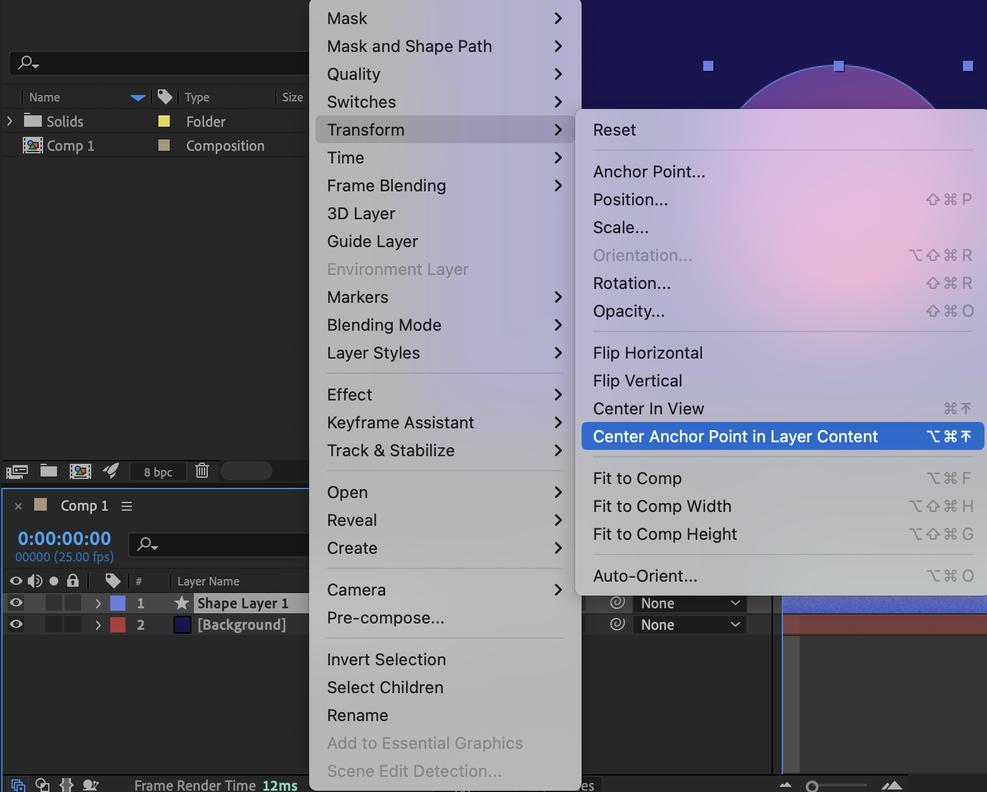Image resolution: width=987 pixels, height=792 pixels.
Task: Choose Invert Selection in the context menu
Action: click(445, 660)
